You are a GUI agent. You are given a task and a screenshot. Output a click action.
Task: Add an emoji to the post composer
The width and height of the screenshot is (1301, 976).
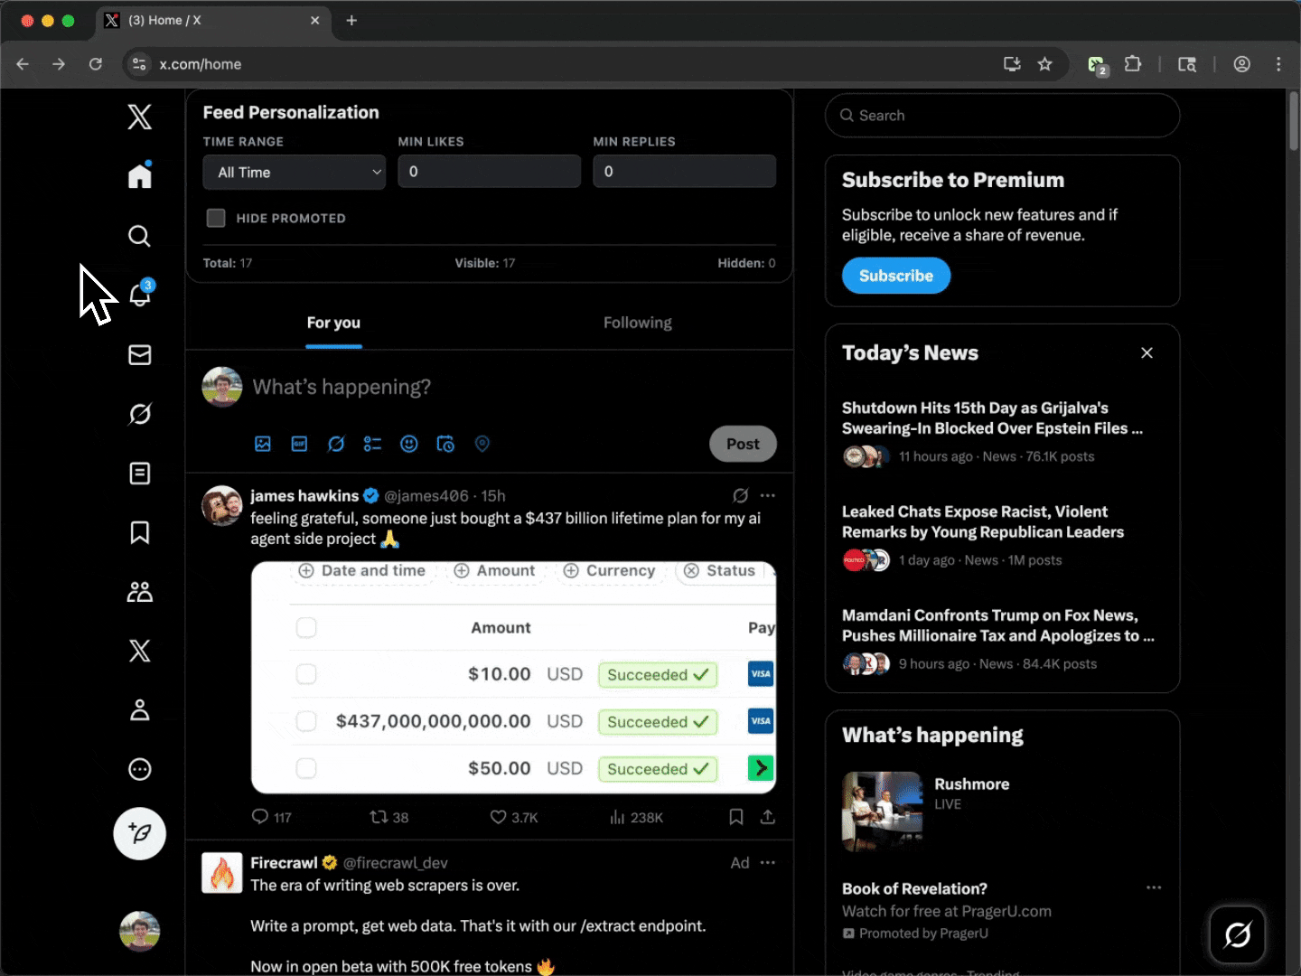click(408, 444)
